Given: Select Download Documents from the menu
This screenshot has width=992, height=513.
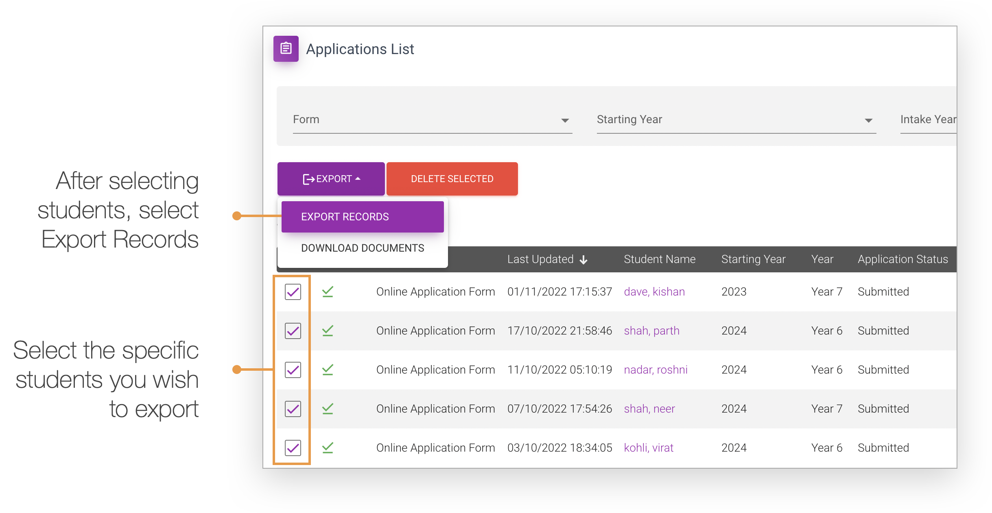Looking at the screenshot, I should coord(362,248).
